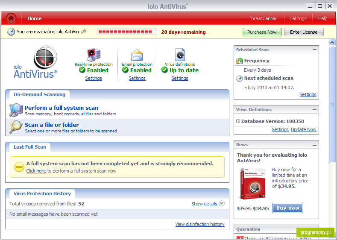Open the Help menu
The height and width of the screenshot is (240, 337).
(x=322, y=18)
